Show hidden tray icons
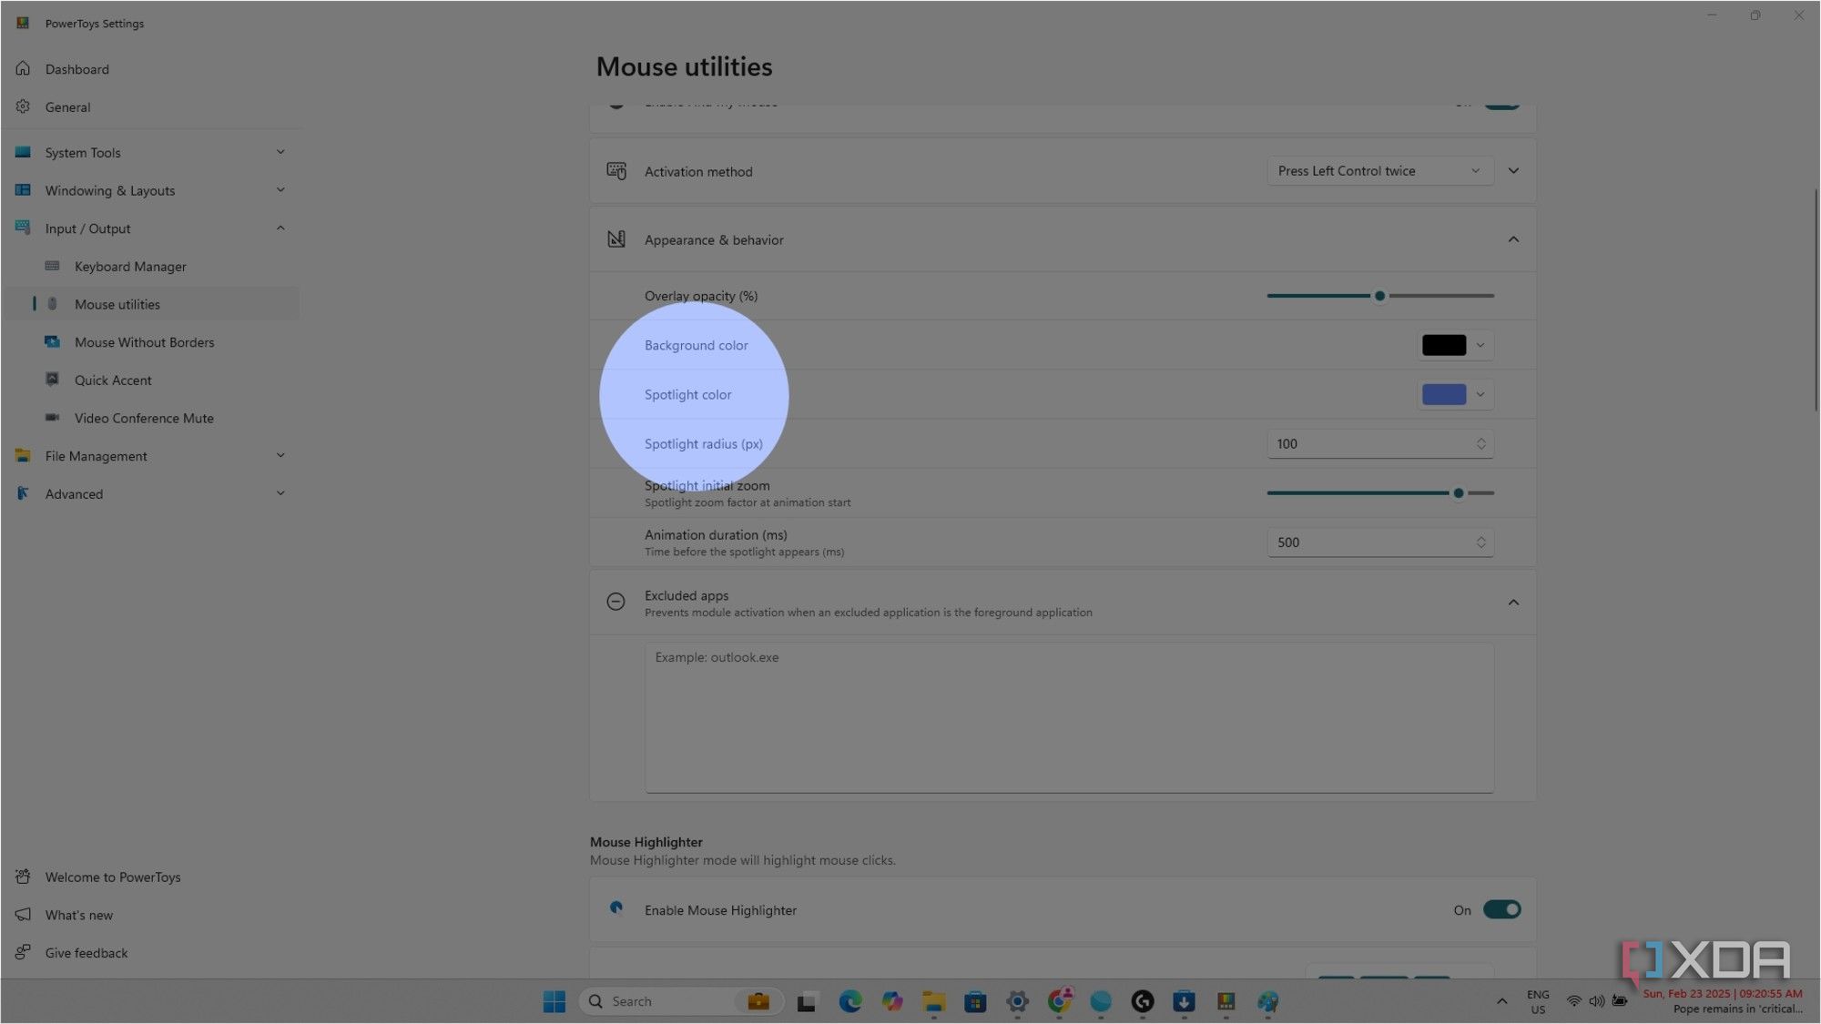Screen dimensions: 1821x1024 coord(1501,1001)
